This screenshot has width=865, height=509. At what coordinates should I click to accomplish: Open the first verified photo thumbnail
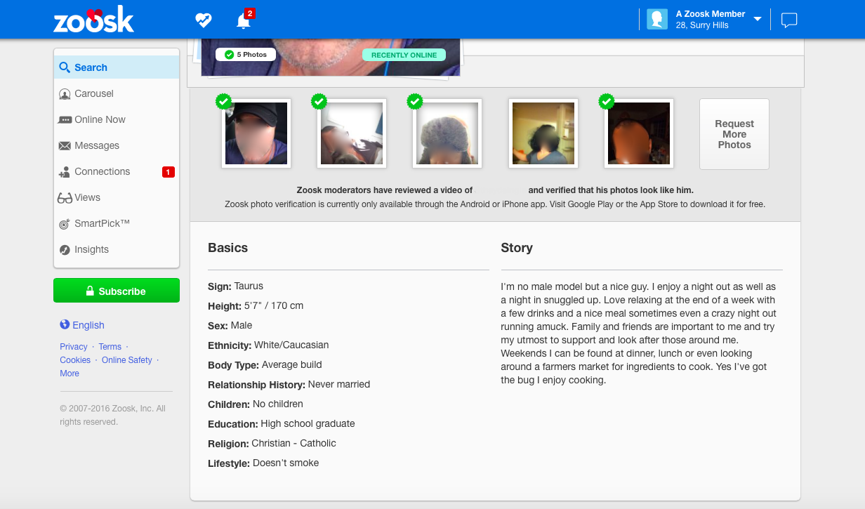(x=256, y=133)
